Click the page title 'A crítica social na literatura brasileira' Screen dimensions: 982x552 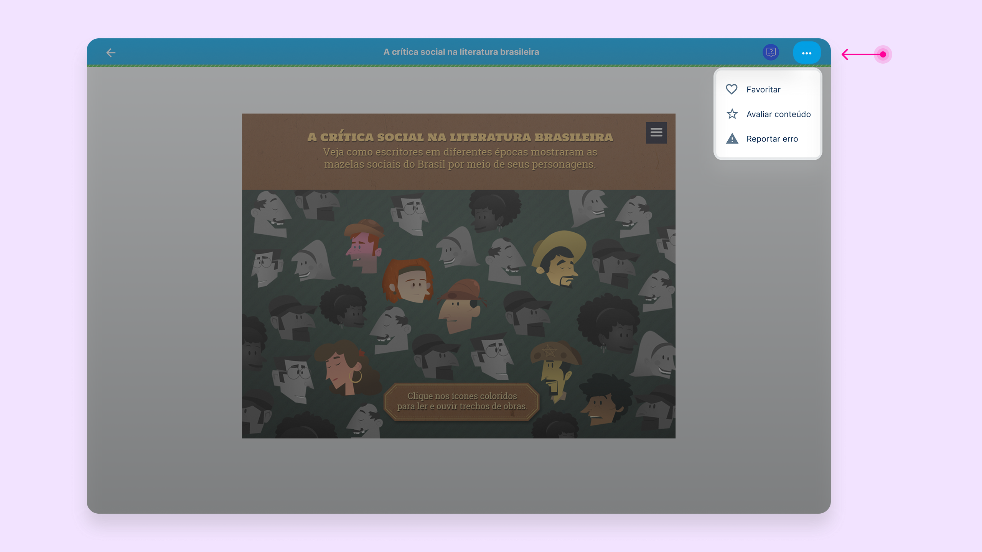461,52
